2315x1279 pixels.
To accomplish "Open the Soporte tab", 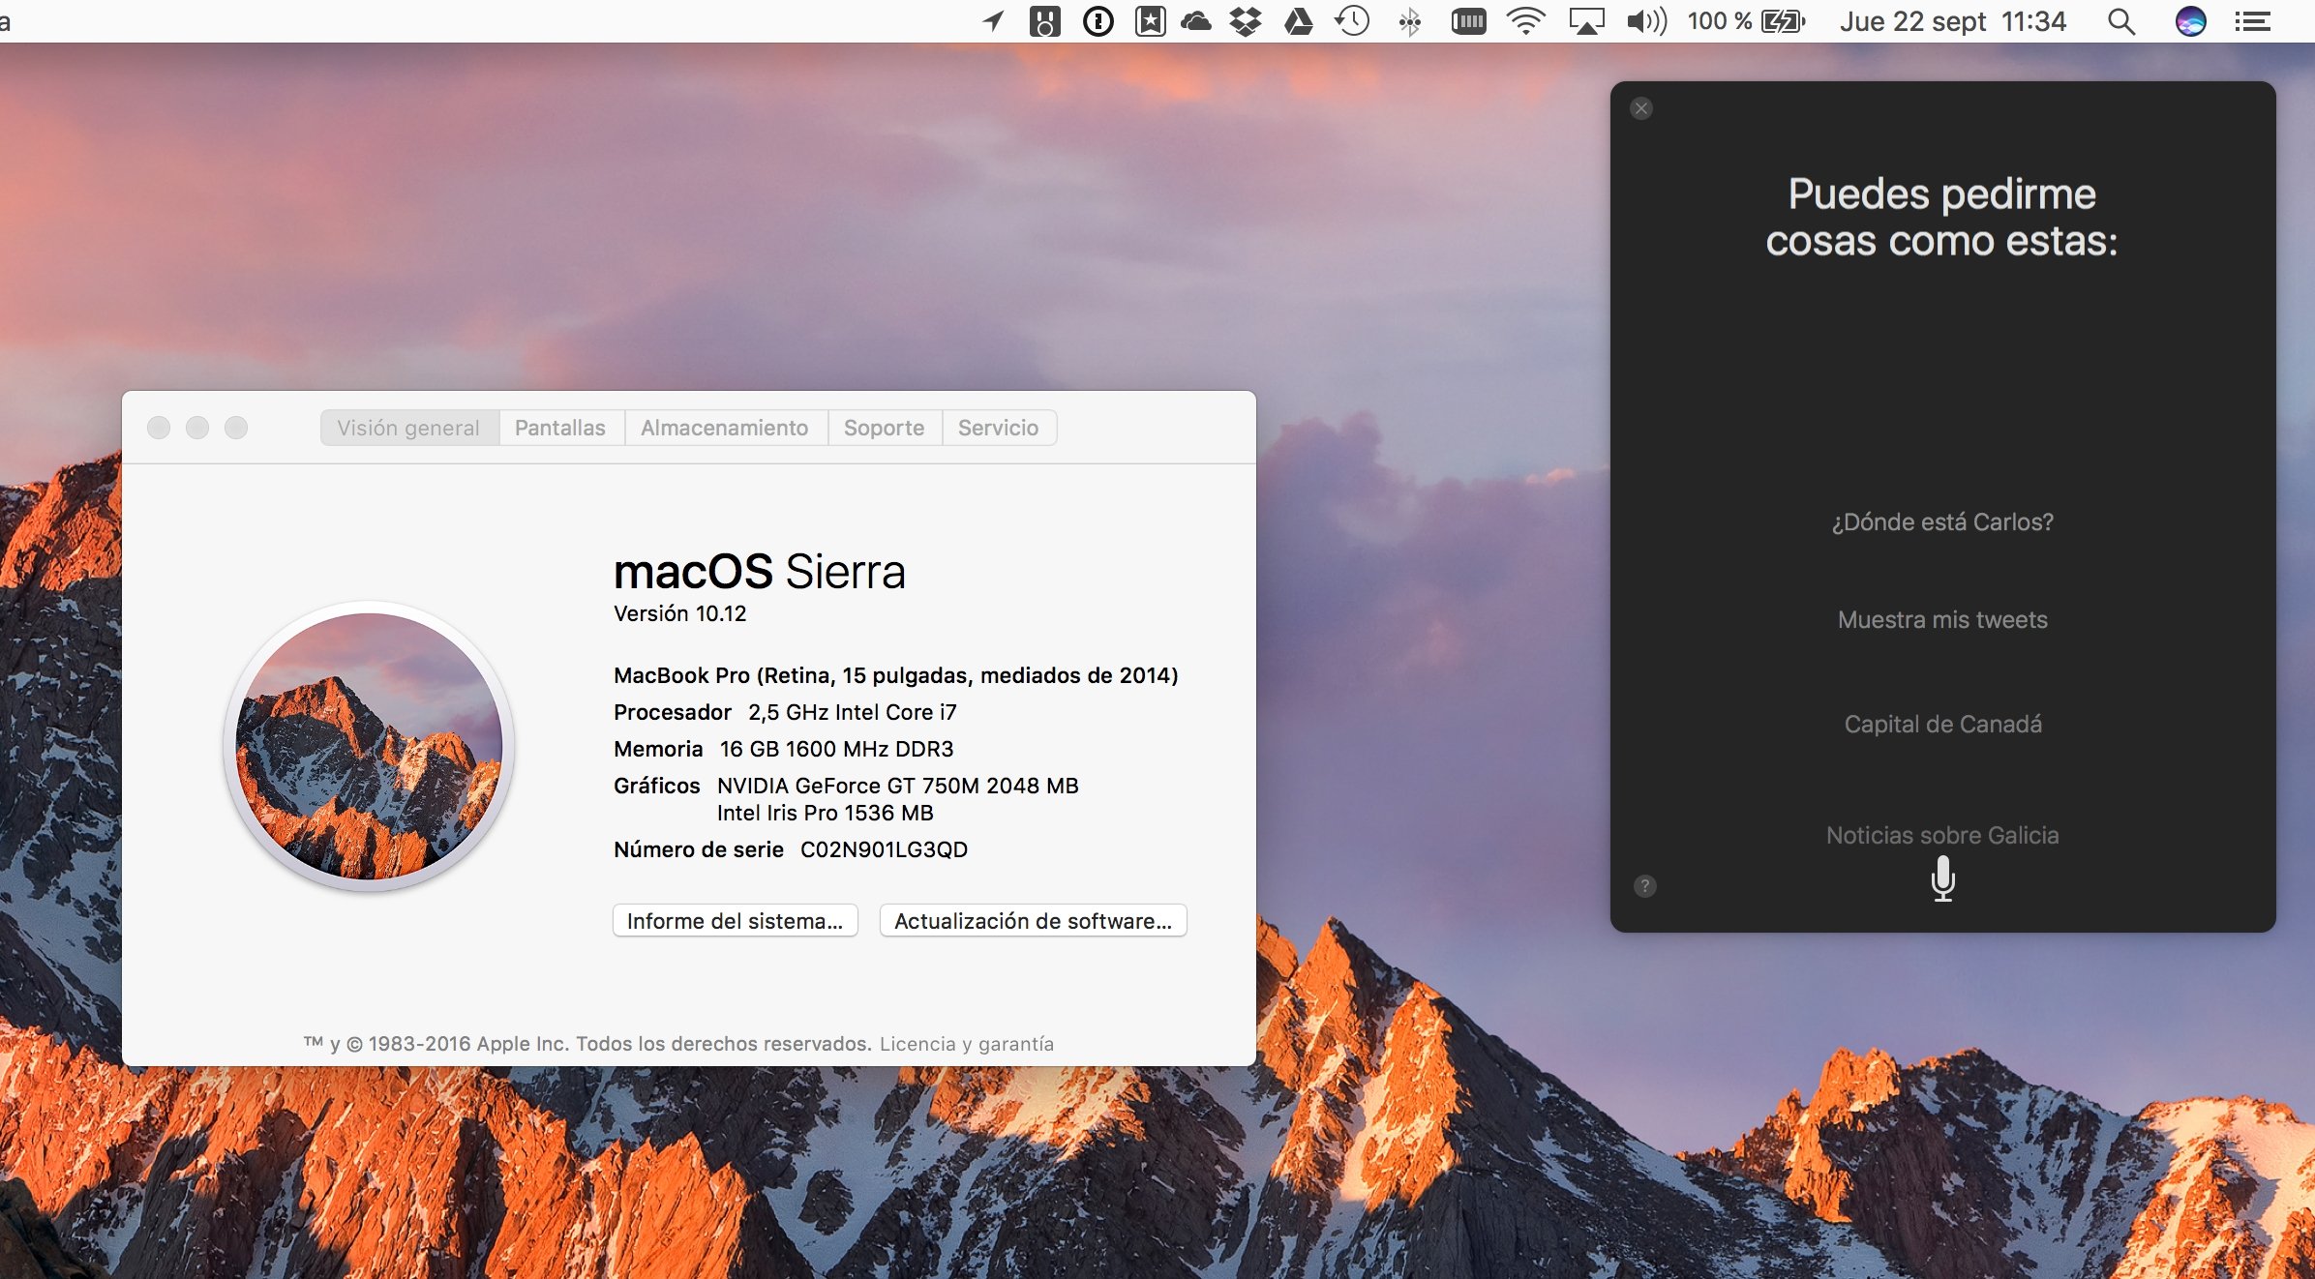I will (885, 428).
